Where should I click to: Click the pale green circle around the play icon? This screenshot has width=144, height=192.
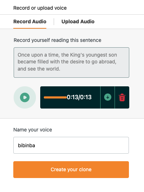(25, 97)
